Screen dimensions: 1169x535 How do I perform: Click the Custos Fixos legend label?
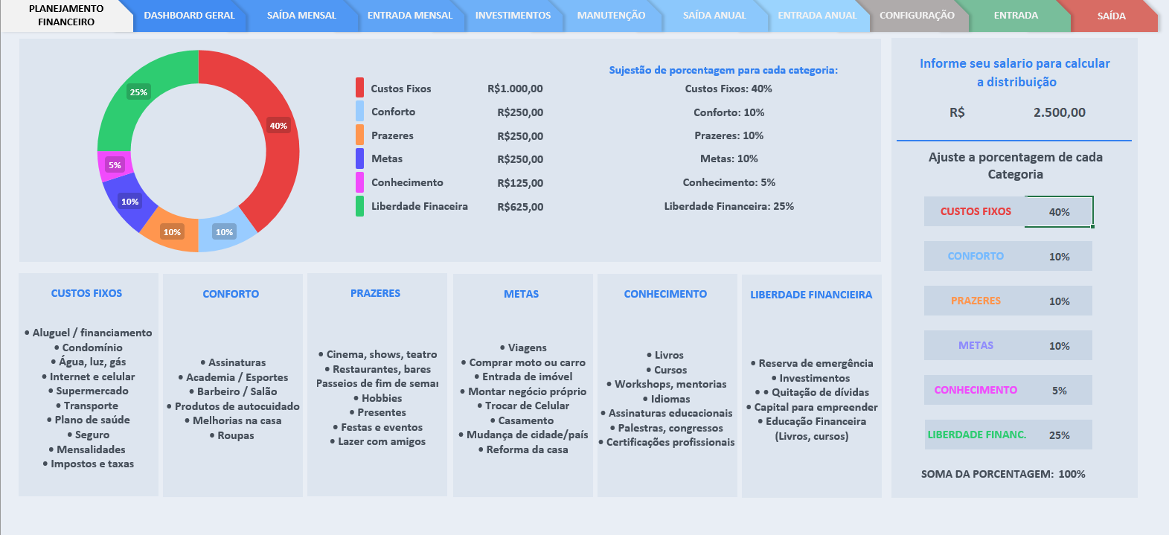pos(401,89)
